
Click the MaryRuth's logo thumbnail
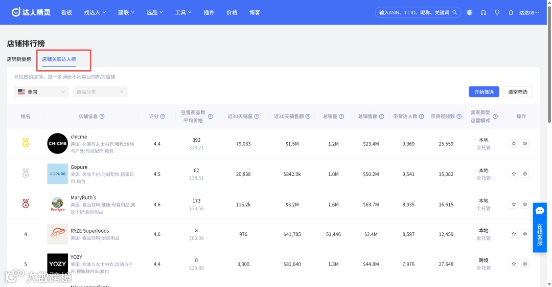point(57,204)
